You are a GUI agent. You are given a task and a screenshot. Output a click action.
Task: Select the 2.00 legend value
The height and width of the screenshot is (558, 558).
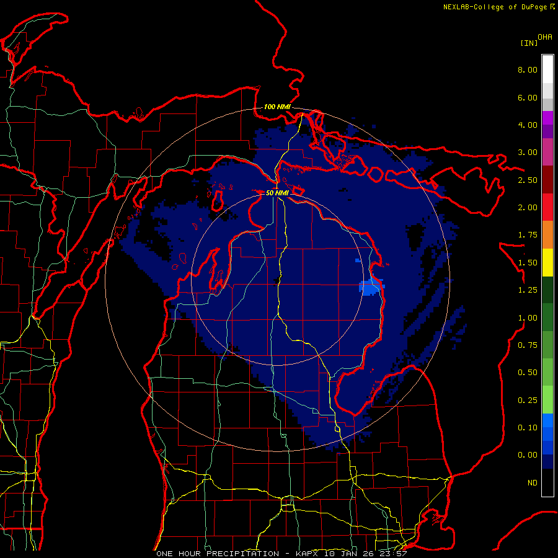tap(528, 208)
